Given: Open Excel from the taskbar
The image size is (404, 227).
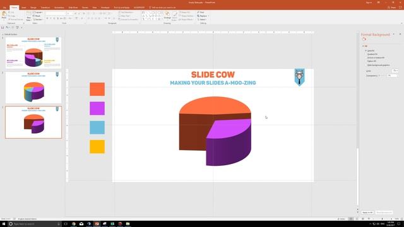Looking at the screenshot, I should pos(112,224).
